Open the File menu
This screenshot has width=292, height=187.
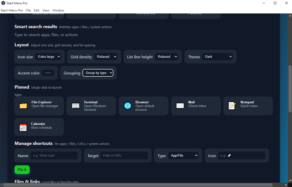click(28, 10)
